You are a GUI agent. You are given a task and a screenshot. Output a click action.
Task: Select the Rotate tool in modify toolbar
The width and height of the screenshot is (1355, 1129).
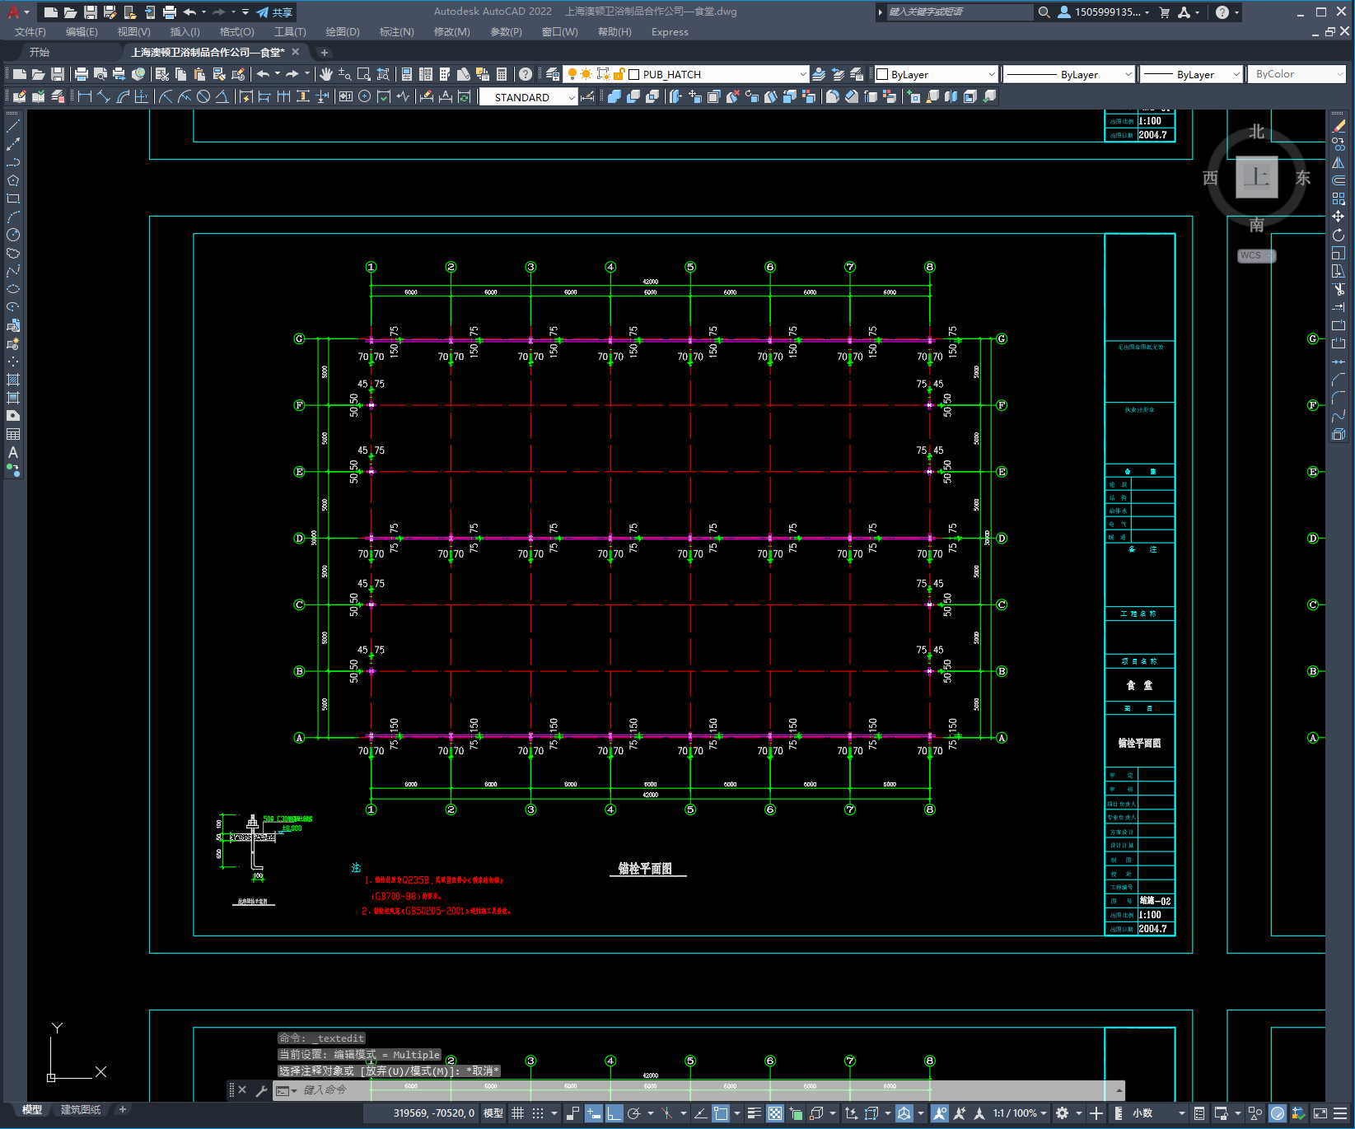coord(1339,235)
